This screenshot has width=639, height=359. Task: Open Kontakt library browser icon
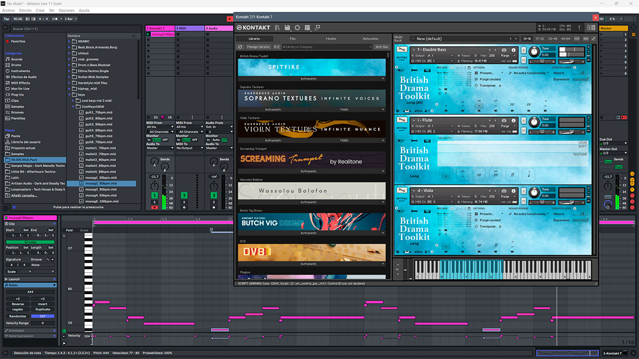tap(277, 28)
